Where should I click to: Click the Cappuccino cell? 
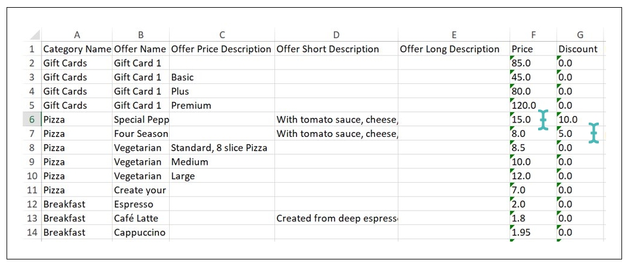[140, 233]
